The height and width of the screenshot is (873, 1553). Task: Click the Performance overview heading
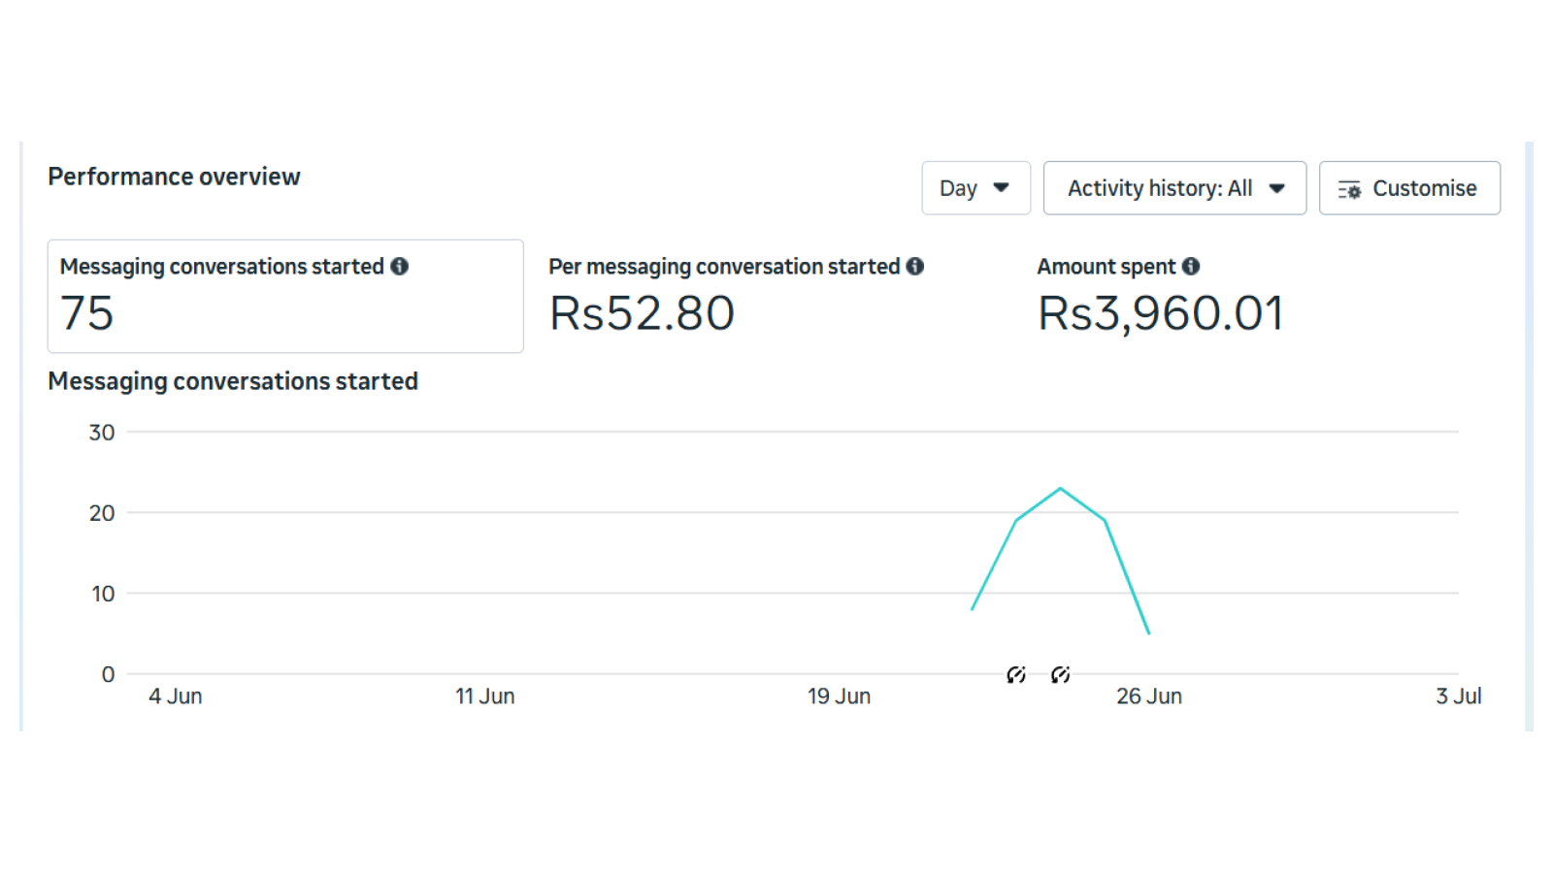coord(174,177)
